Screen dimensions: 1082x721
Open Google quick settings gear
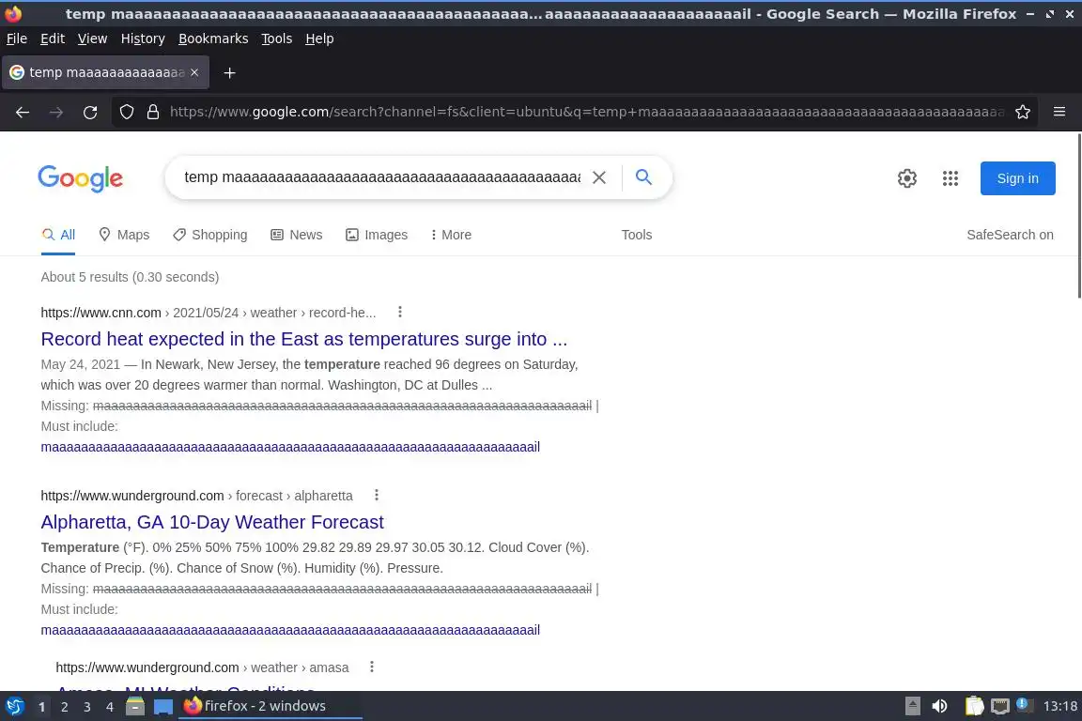[x=906, y=178]
